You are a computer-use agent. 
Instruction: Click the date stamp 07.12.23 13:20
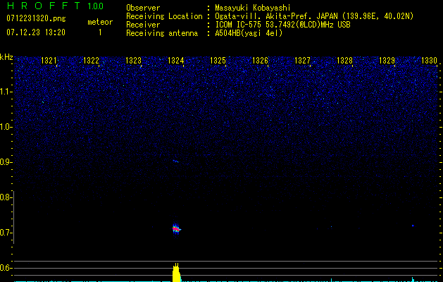35,32
